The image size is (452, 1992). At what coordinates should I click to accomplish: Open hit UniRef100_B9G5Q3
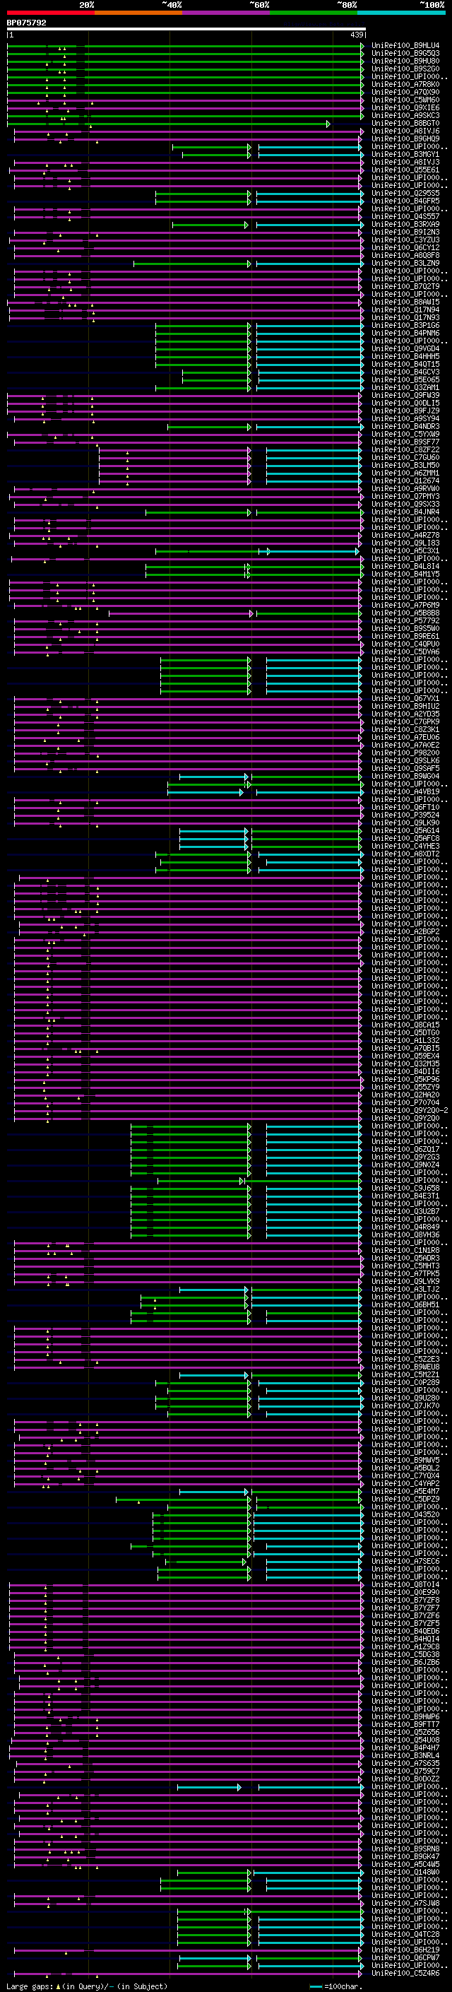405,54
